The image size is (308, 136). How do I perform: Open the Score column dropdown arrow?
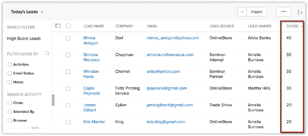[x=302, y=26]
